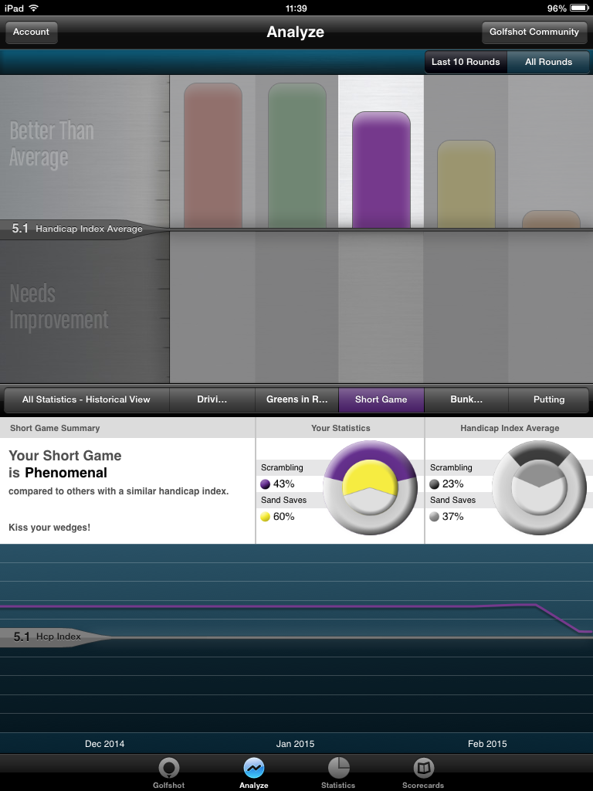Image resolution: width=593 pixels, height=791 pixels.
Task: Switch to Last 10 Rounds
Action: (x=466, y=62)
